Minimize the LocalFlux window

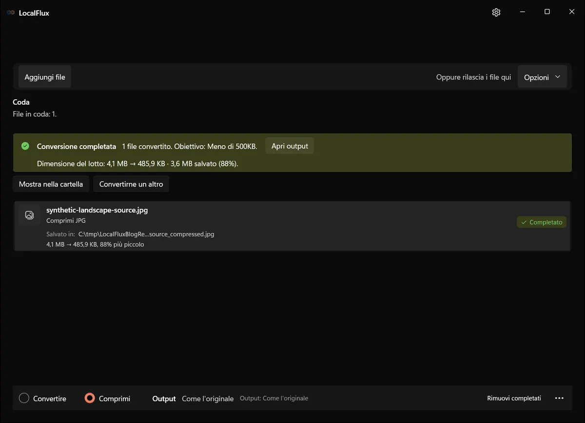click(x=522, y=12)
